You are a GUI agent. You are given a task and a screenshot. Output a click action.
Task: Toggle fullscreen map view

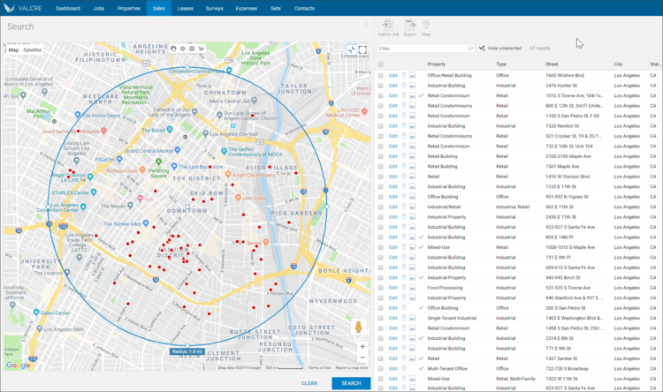point(362,49)
